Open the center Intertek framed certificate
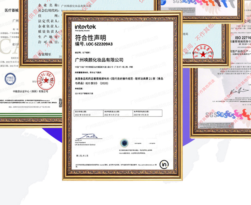Image resolution: width=251 pixels, height=205 pixels. (x=122, y=96)
